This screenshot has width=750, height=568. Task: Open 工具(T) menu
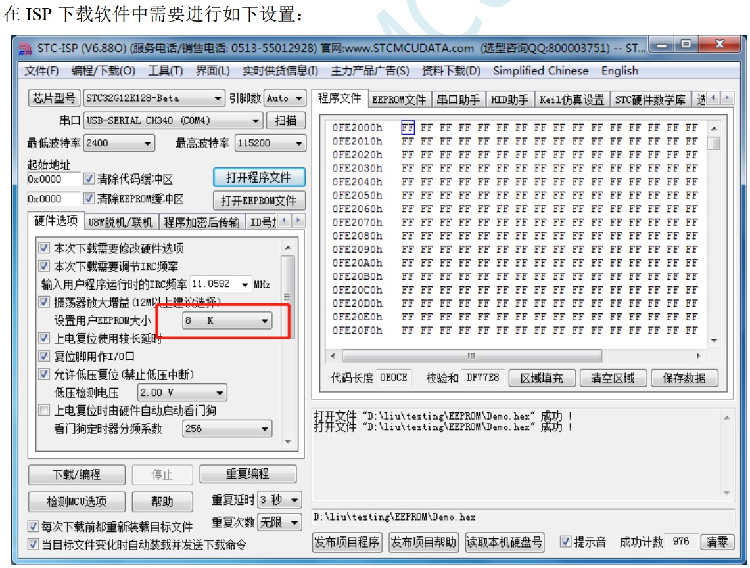pyautogui.click(x=166, y=71)
